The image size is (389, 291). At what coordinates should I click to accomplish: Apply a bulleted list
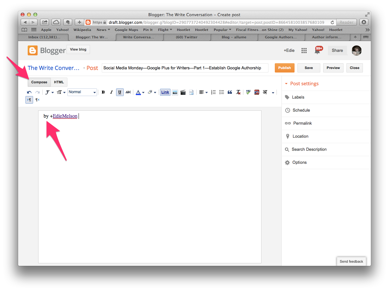point(222,92)
